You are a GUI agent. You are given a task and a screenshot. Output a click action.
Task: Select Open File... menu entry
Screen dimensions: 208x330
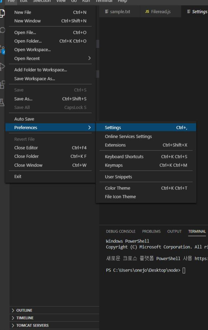pyautogui.click(x=50, y=32)
